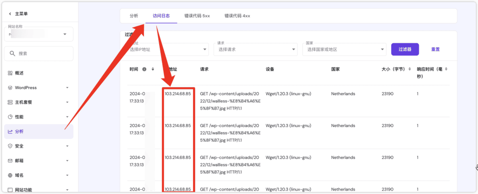Screen dimensions: 478x194
Task: Expand the 主机套餐 sidebar section
Action: click(67, 102)
